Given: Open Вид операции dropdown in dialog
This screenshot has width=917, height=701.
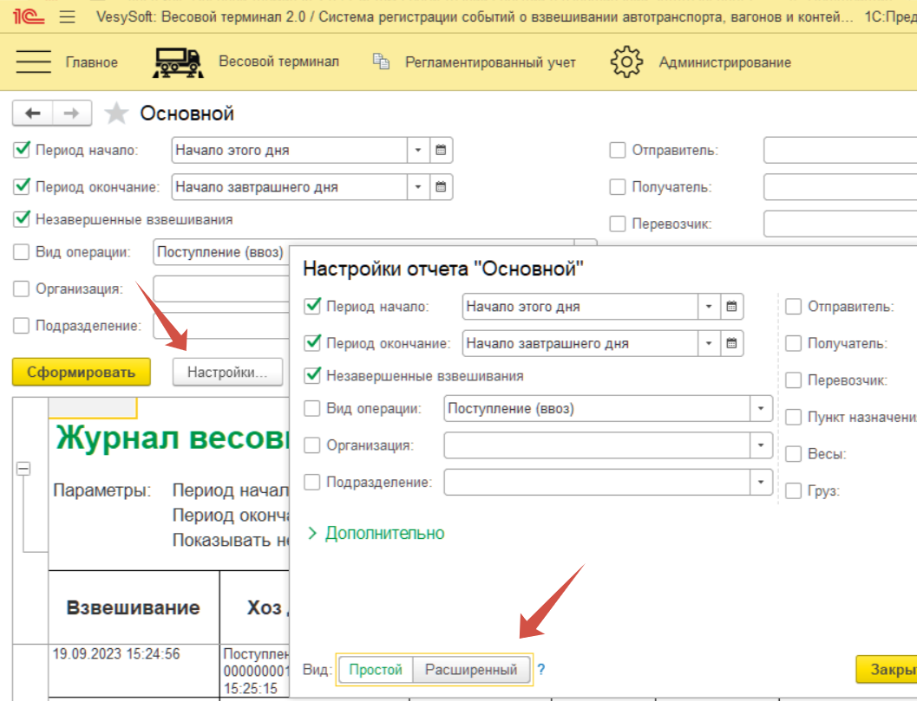Looking at the screenshot, I should [761, 408].
